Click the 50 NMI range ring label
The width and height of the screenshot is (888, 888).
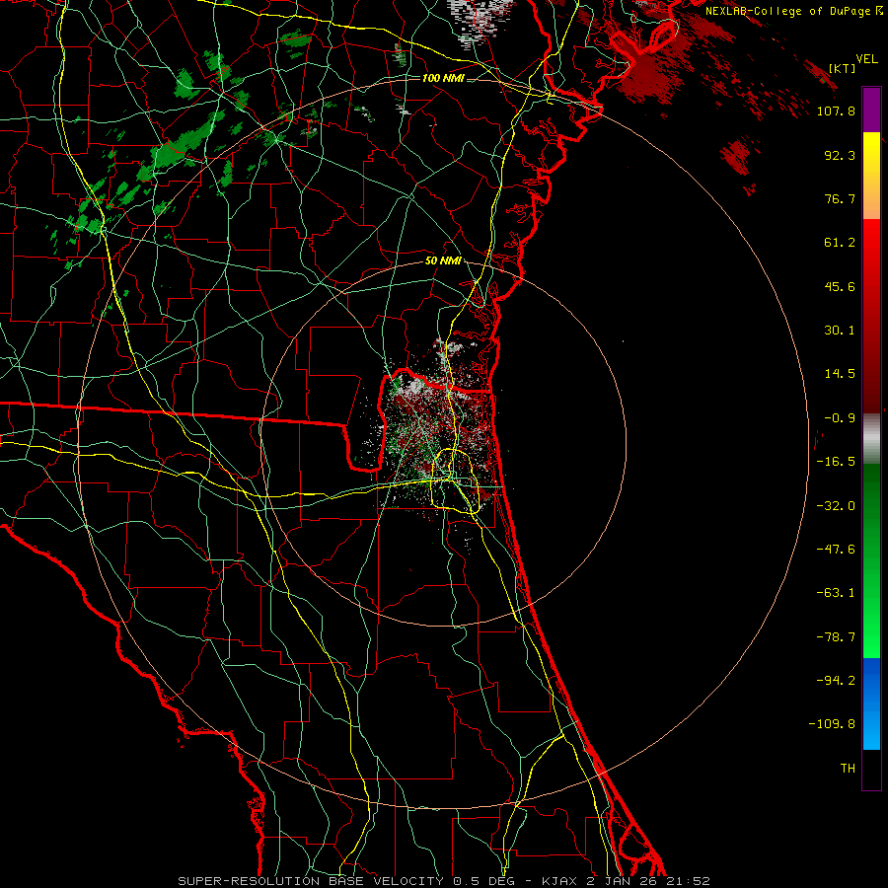pyautogui.click(x=443, y=261)
